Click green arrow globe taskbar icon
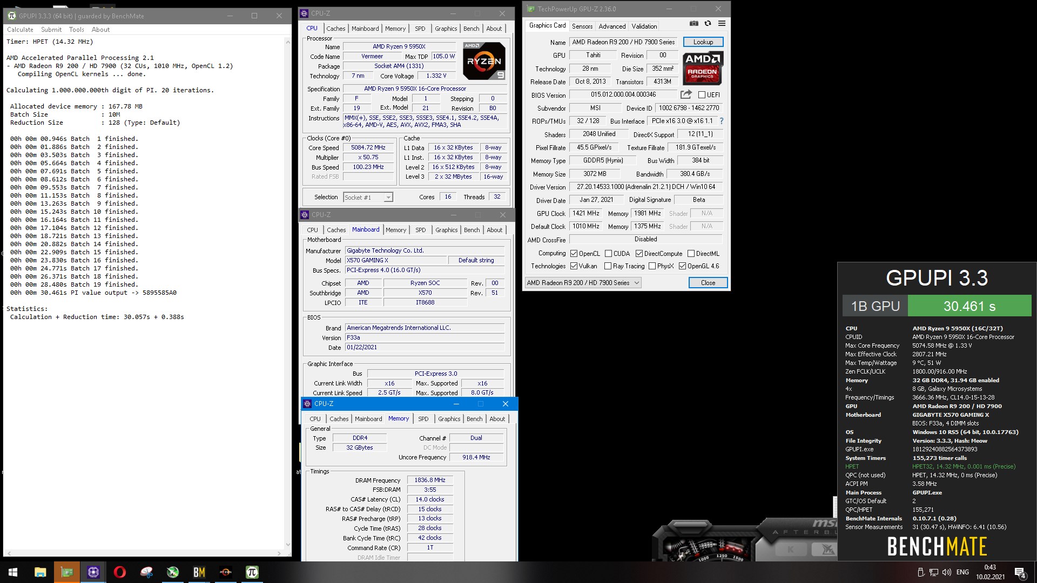This screenshot has width=1037, height=583. [x=172, y=572]
